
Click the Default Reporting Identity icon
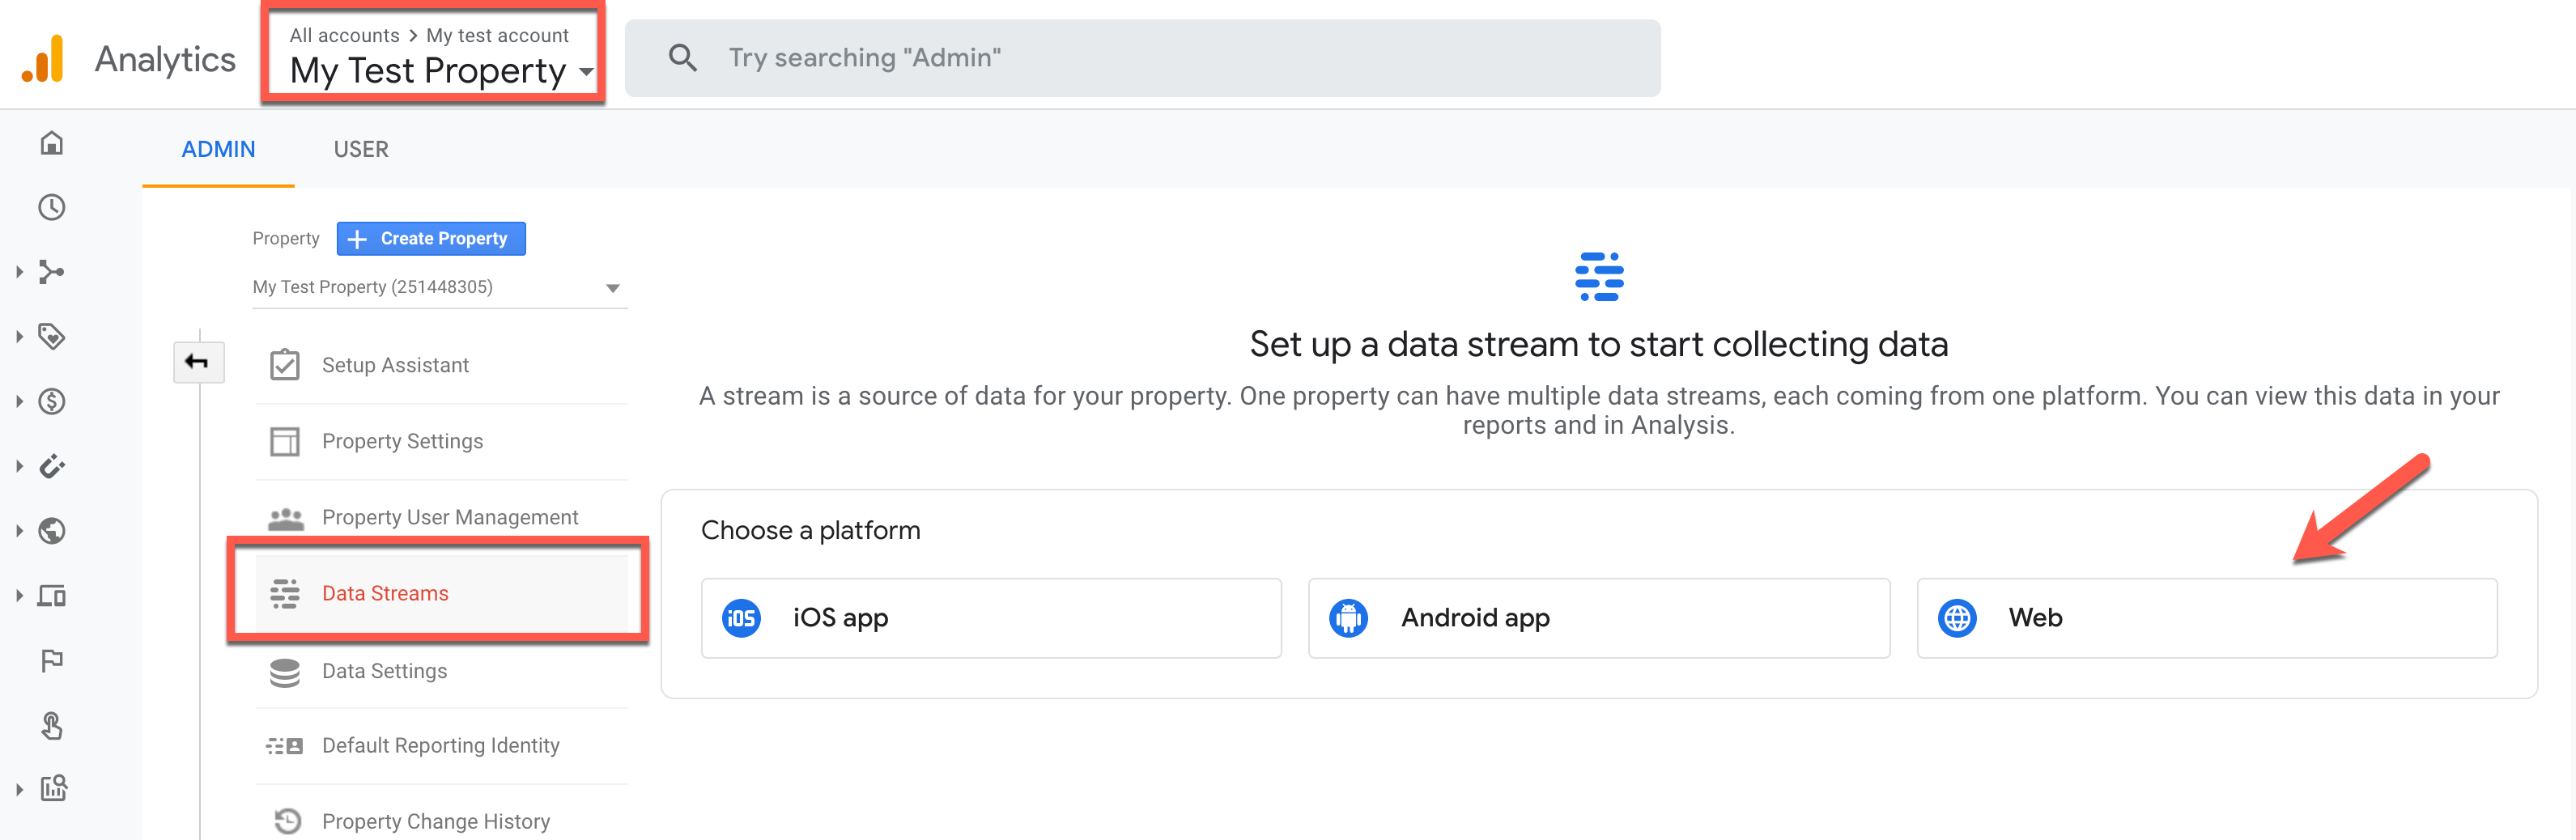[x=285, y=746]
